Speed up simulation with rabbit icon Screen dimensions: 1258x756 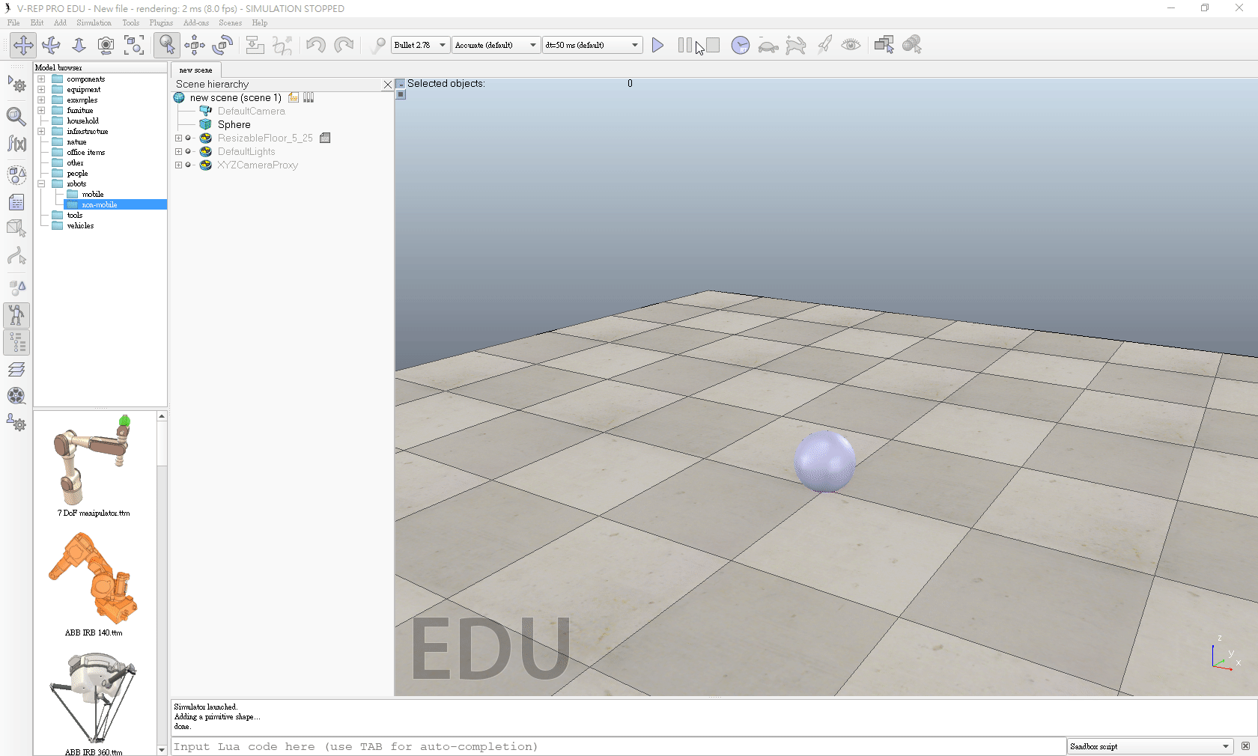click(x=795, y=46)
